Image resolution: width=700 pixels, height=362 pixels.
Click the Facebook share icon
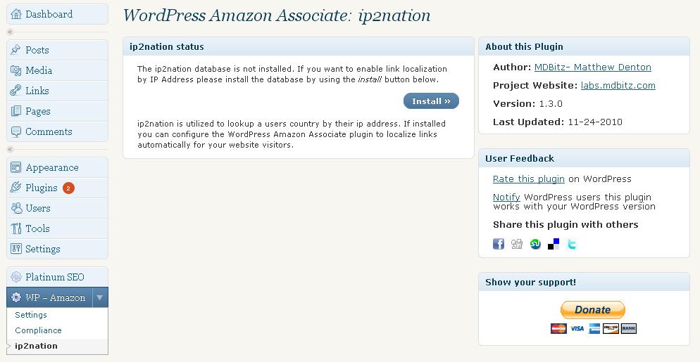point(498,244)
